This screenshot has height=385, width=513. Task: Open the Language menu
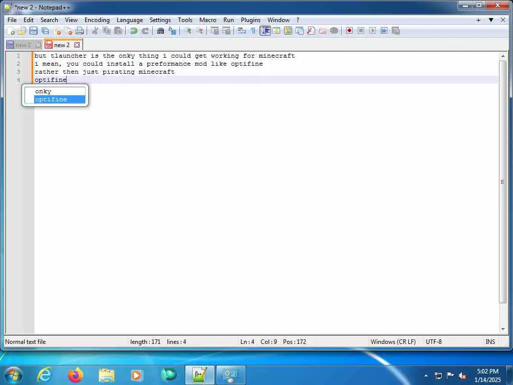[x=130, y=20]
